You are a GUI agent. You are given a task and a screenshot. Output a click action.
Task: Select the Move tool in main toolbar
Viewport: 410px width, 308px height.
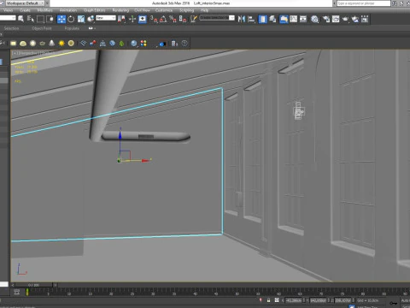tap(61, 19)
